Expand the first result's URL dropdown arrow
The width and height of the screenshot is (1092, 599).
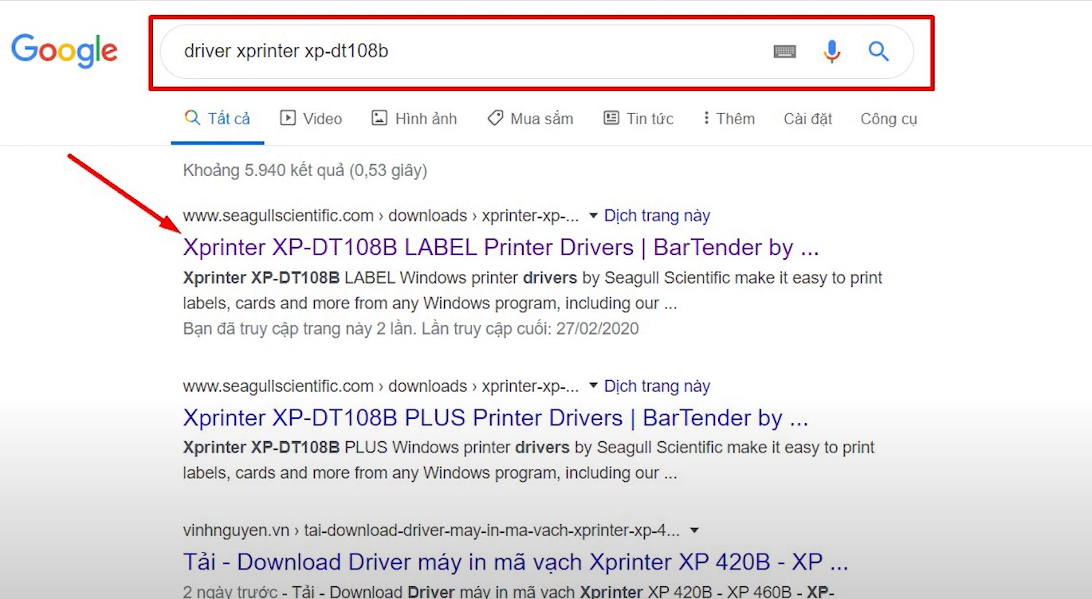[x=593, y=217]
